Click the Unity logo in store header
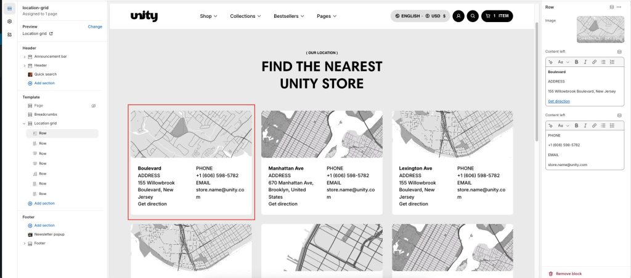Image resolution: width=631 pixels, height=278 pixels. 144,16
